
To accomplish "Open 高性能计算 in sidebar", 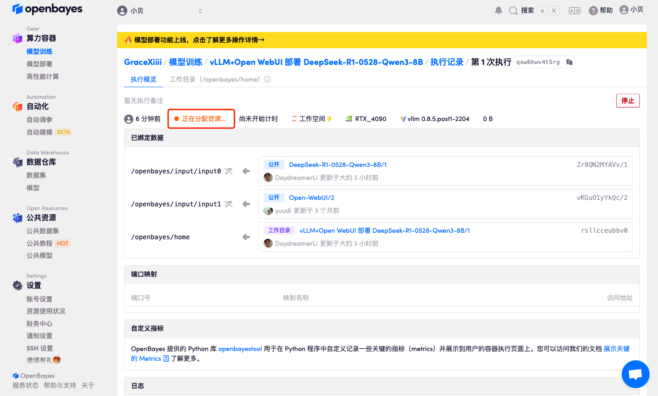I will [43, 77].
